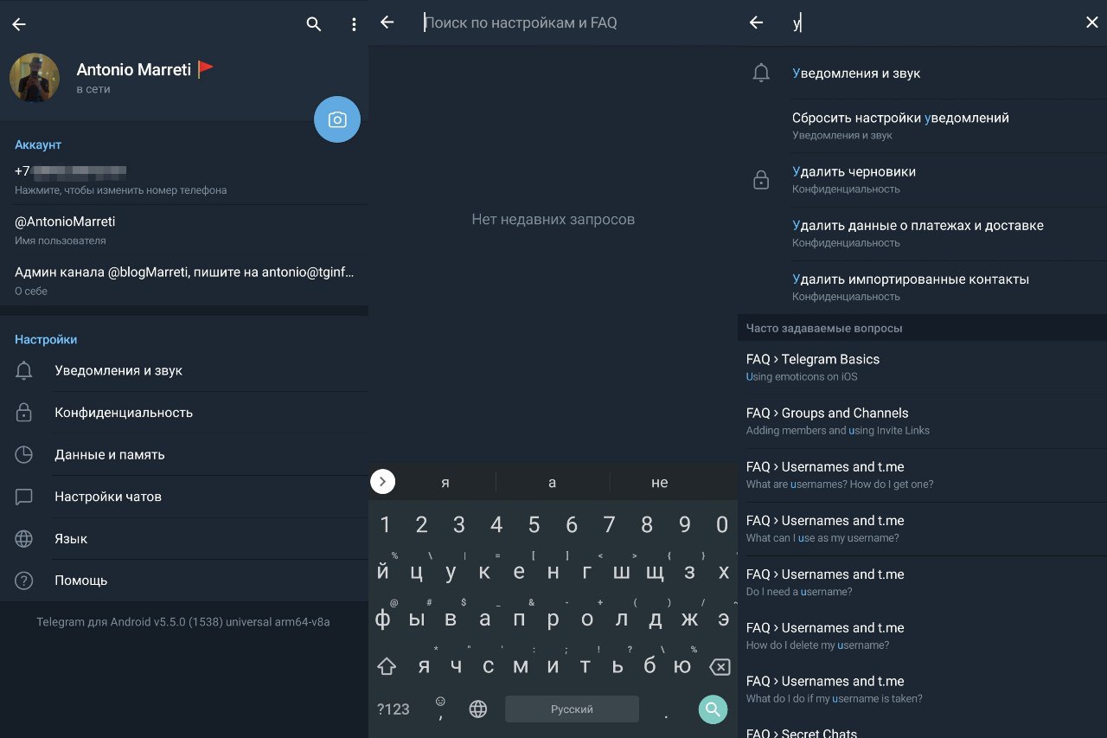Open Antonio Marreti profile photo

35,78
